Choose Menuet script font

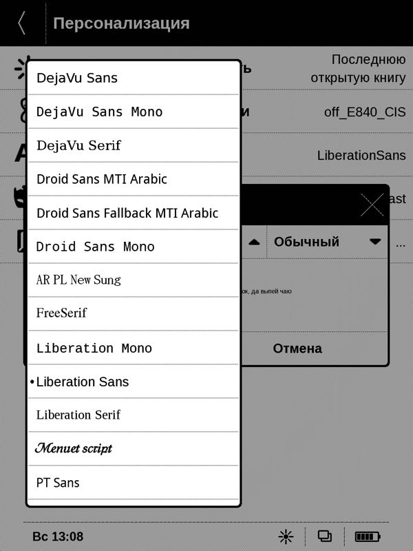(134, 449)
